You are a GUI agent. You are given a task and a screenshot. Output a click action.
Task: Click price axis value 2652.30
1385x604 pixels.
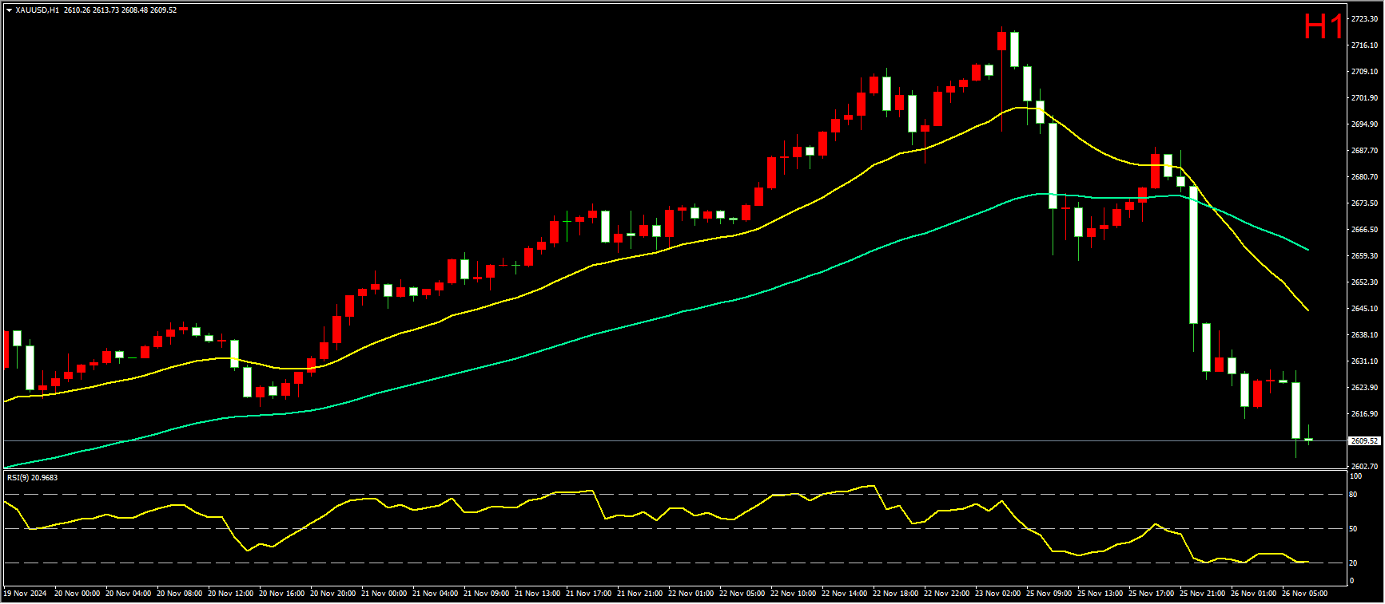[1364, 282]
